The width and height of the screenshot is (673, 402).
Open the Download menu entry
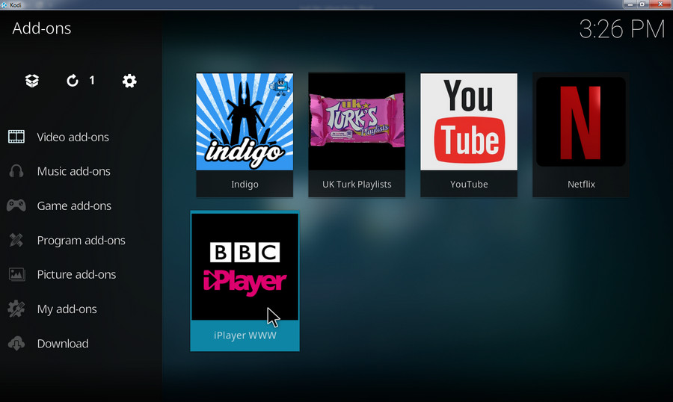click(63, 344)
